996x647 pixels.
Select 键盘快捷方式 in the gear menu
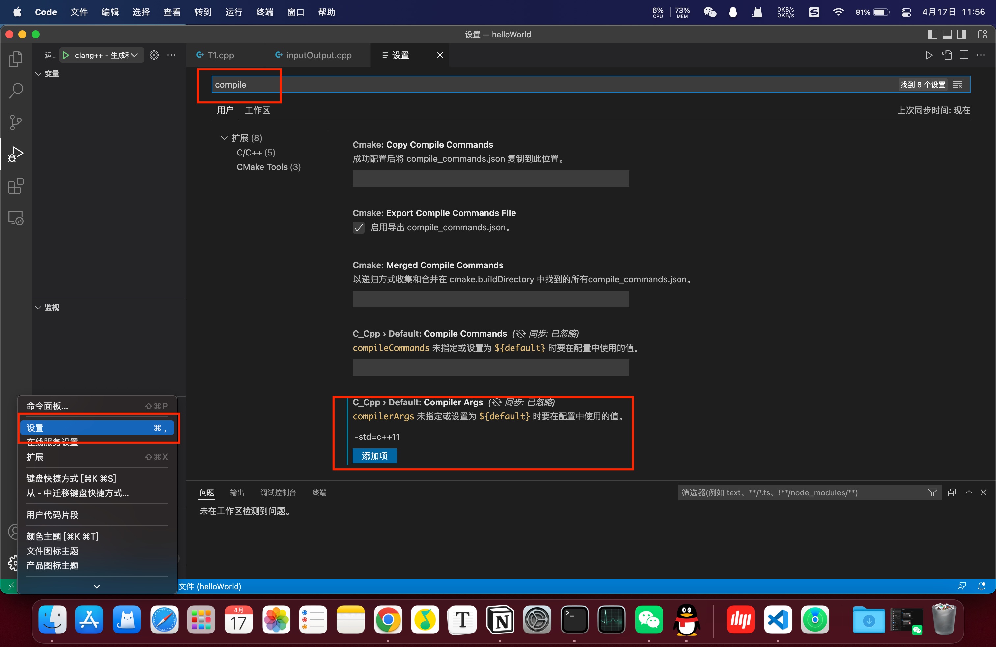click(71, 478)
